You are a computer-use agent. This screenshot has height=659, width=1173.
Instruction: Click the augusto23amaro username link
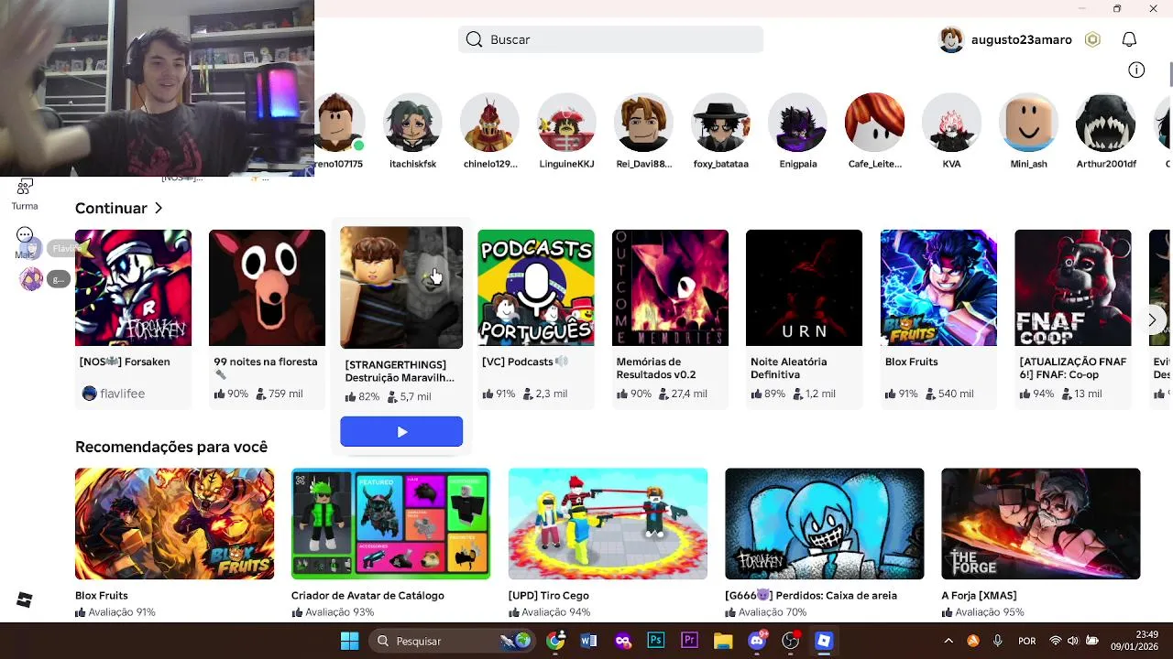point(1021,39)
